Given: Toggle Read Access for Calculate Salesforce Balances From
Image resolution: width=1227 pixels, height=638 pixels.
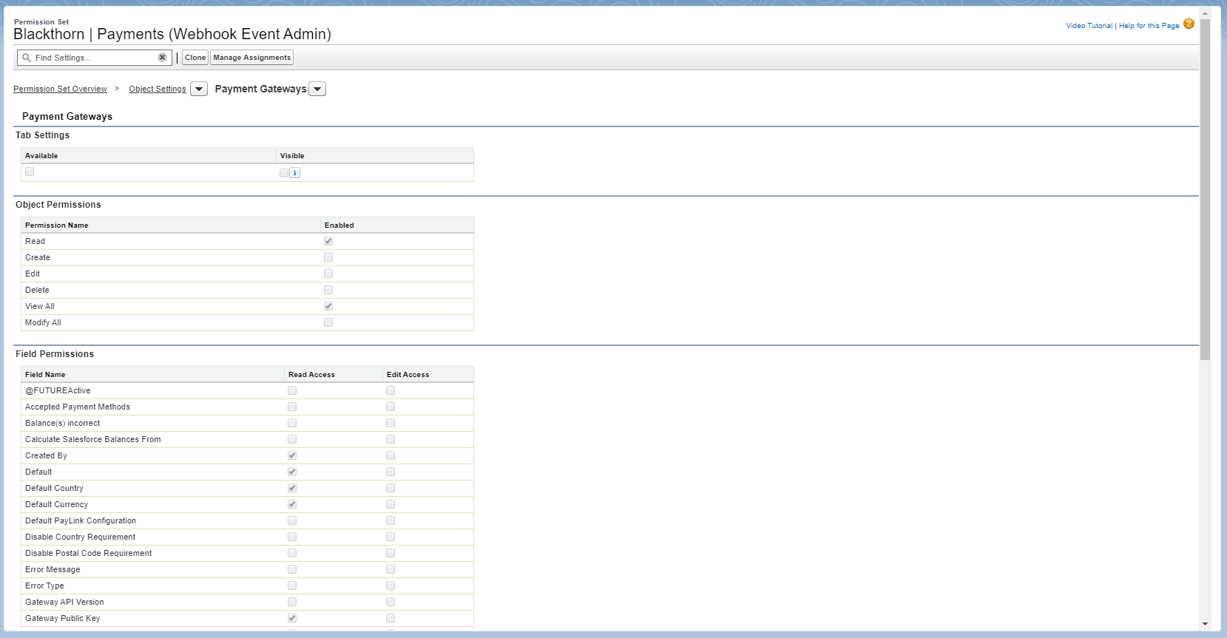Looking at the screenshot, I should click(x=292, y=439).
